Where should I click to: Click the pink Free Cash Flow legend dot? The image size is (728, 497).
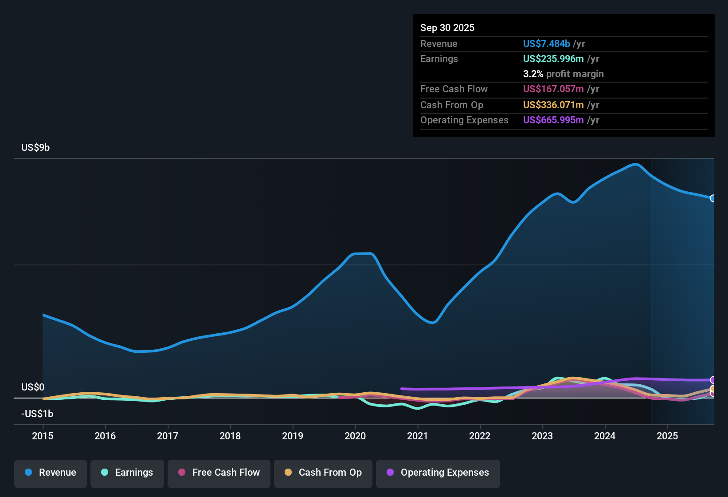(x=181, y=473)
